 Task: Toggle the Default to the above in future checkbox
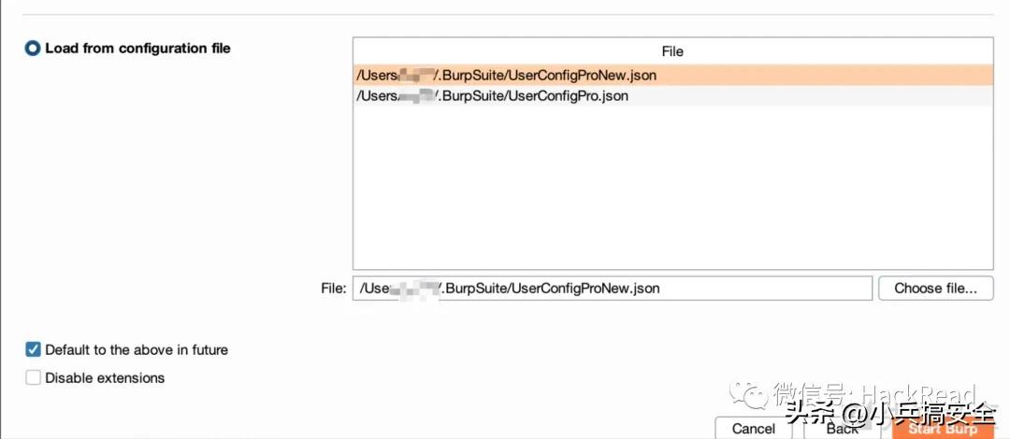click(x=33, y=349)
